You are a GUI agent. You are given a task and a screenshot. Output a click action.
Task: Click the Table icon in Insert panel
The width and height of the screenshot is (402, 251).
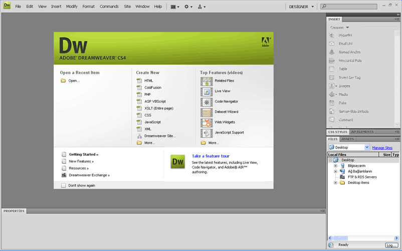point(331,69)
